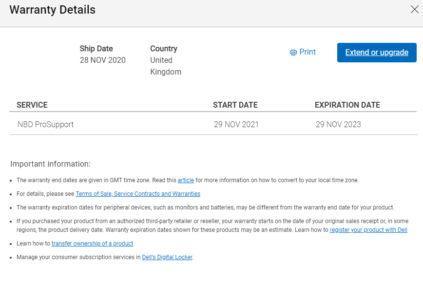Image resolution: width=423 pixels, height=284 pixels.
Task: Open Dell's Digital Locker link
Action: [x=167, y=257]
